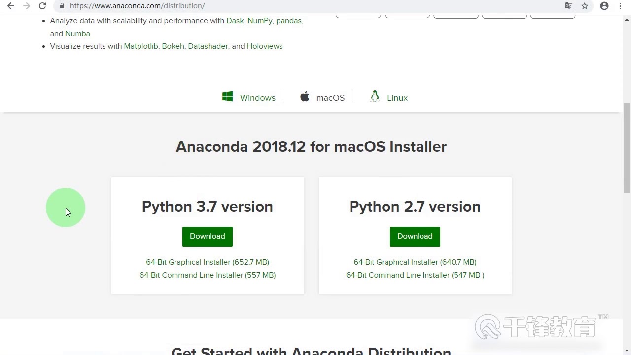631x355 pixels.
Task: Click the Apple logo icon
Action: [305, 97]
